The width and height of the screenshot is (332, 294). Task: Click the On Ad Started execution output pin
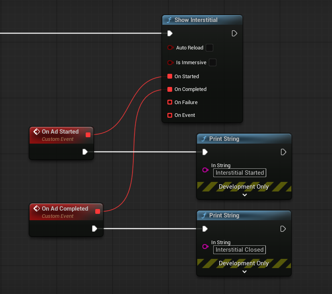tap(85, 152)
